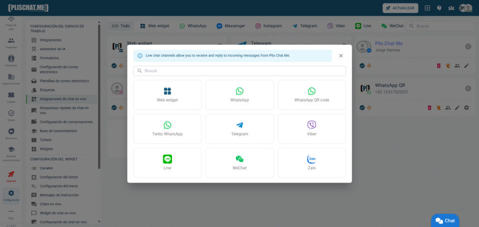479x227 pixels.
Task: Choose the WhatsApp QR code channel
Action: pos(312,95)
